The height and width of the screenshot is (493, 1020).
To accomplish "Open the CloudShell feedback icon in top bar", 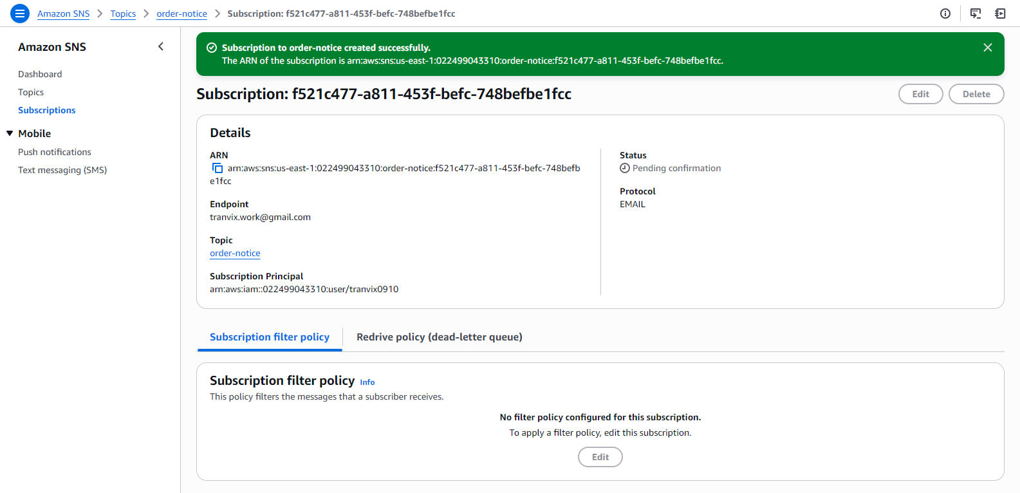I will [976, 14].
